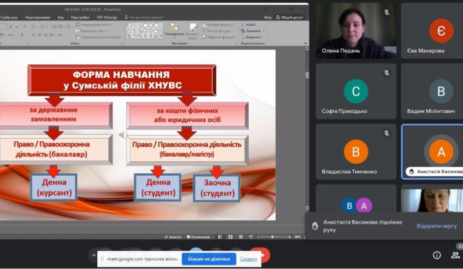Image resolution: width=463 pixels, height=269 pixels.
Task: Click muted mic on Олена Педань tile
Action: pos(386,13)
